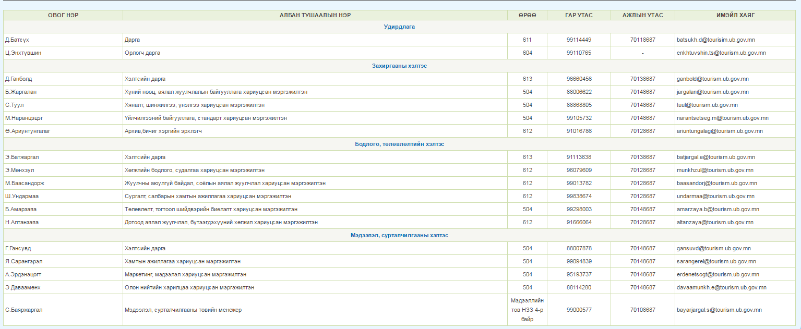Click the name Э.Даваамөнх
801x329 pixels.
tap(23, 287)
